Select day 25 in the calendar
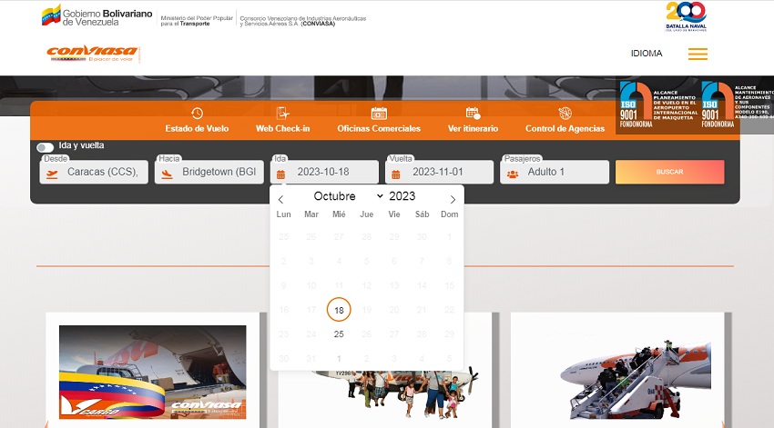The height and width of the screenshot is (428, 774). point(339,333)
